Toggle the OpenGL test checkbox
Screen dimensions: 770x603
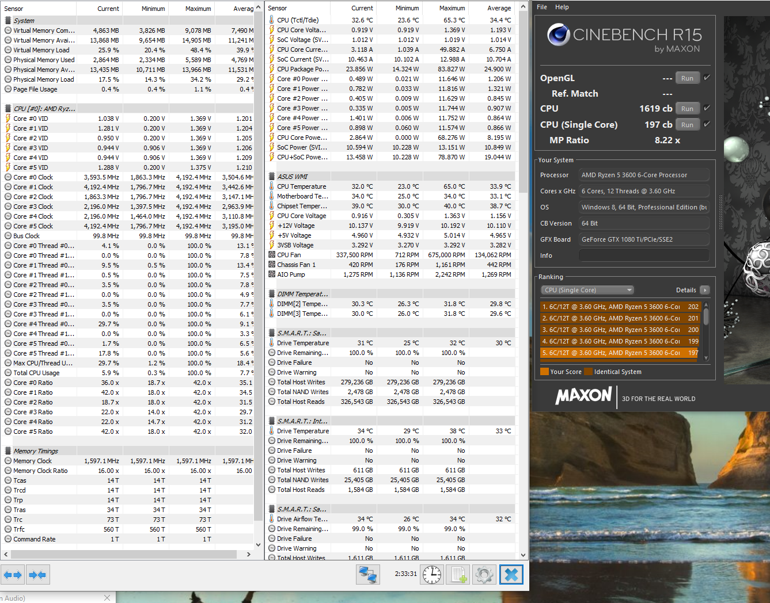pyautogui.click(x=707, y=77)
